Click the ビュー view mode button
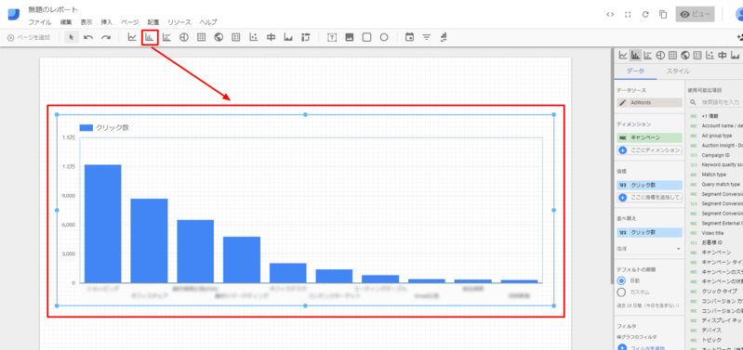The height and width of the screenshot is (350, 743). click(696, 14)
